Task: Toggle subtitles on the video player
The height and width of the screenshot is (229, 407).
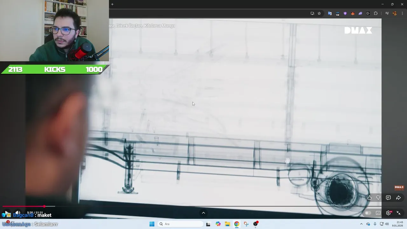Action: [378, 213]
